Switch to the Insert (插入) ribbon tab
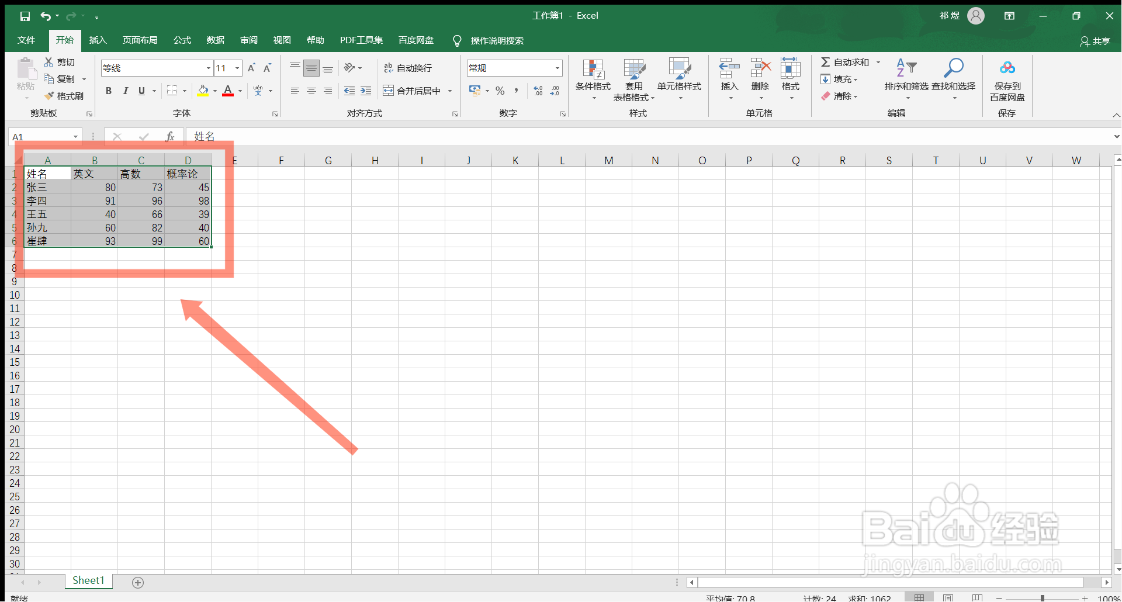The height and width of the screenshot is (602, 1122). coord(98,40)
